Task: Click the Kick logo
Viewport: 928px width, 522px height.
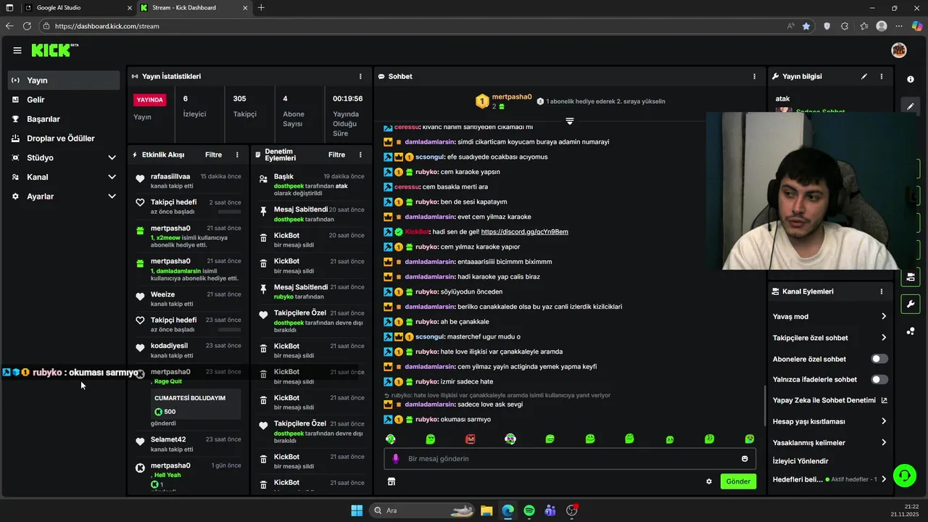Action: click(54, 50)
